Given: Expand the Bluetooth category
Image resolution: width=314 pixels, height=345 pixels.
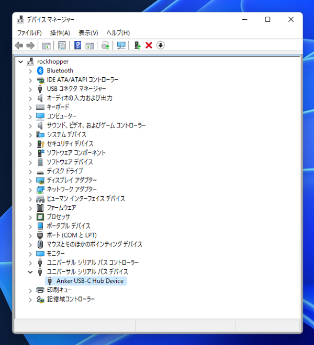Looking at the screenshot, I should [x=30, y=71].
